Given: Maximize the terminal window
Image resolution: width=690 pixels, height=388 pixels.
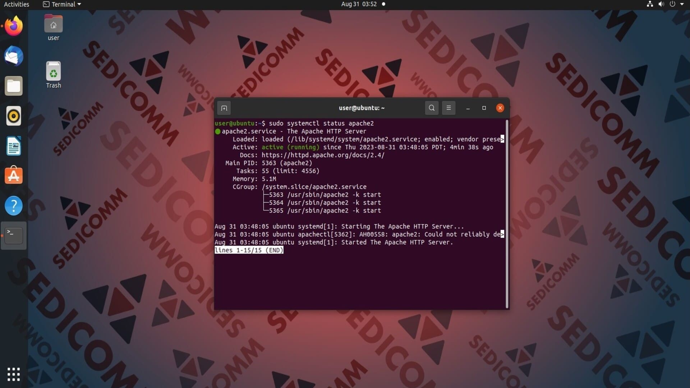Looking at the screenshot, I should pos(484,108).
